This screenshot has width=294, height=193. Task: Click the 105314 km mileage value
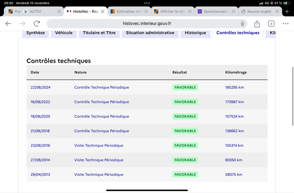(234, 146)
